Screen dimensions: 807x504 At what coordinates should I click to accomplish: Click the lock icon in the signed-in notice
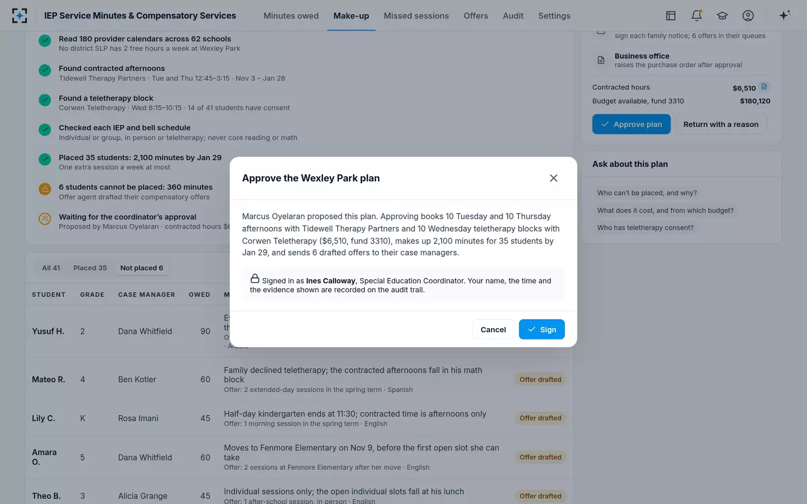255,278
